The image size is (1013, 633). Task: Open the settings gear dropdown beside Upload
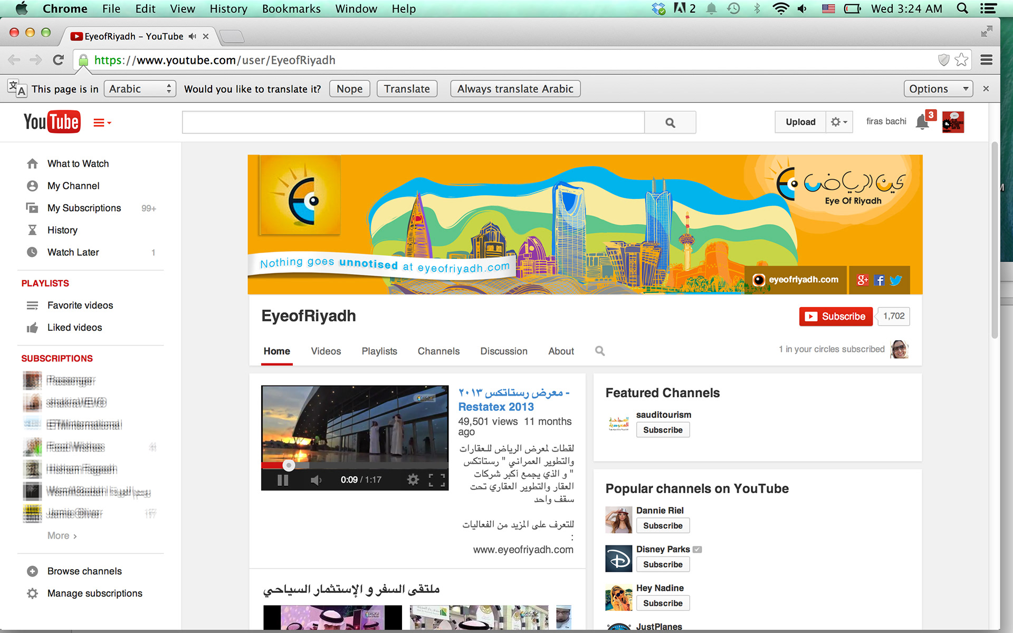[x=839, y=122]
